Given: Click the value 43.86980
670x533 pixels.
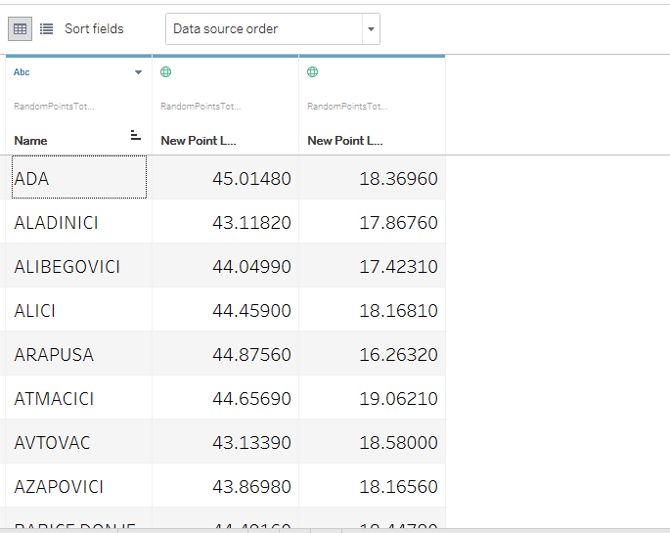Looking at the screenshot, I should tap(251, 486).
